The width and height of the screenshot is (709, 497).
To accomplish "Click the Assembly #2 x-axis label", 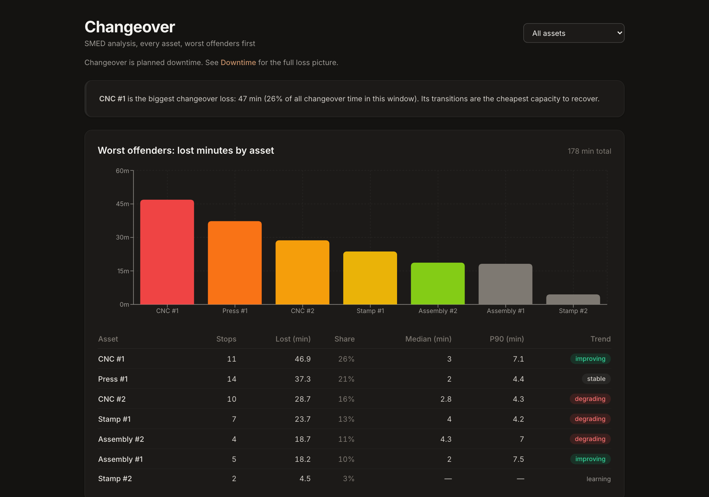I will [x=438, y=311].
